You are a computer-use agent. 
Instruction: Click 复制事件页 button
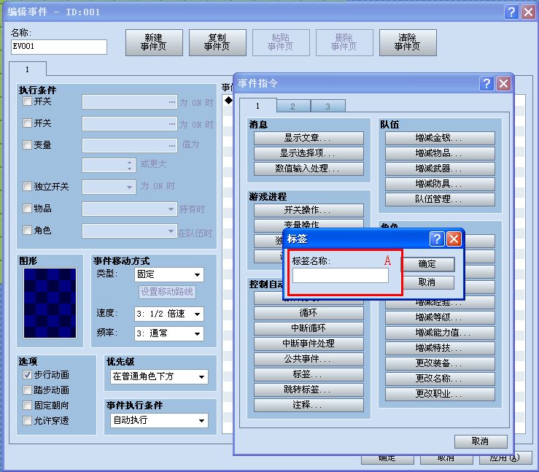[217, 42]
